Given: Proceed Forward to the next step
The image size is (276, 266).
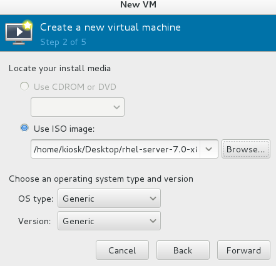Looking at the screenshot, I should [243, 250].
